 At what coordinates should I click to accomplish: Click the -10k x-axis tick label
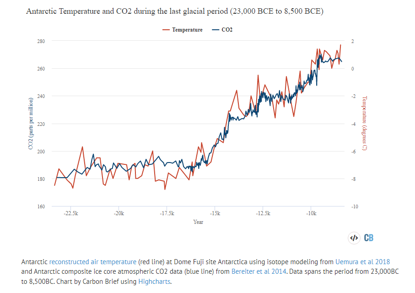tap(311, 213)
